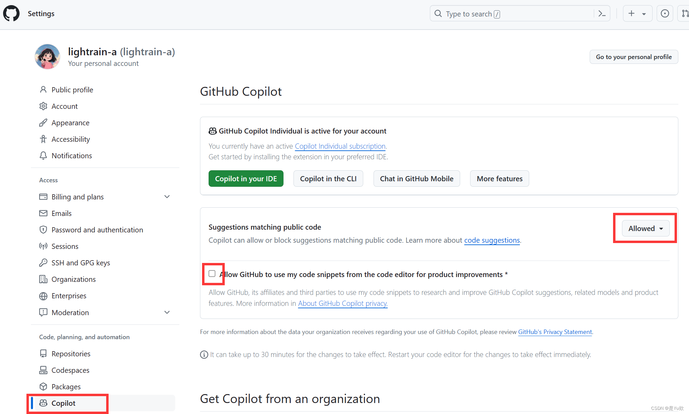The width and height of the screenshot is (689, 414).
Task: Open the create-new dropdown caret
Action: click(x=644, y=14)
